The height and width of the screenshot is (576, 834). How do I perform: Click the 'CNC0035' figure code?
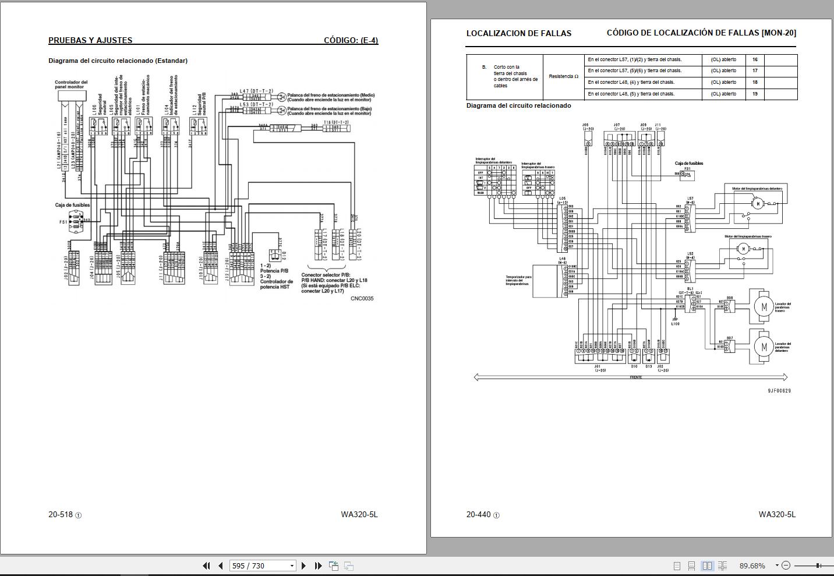[362, 299]
